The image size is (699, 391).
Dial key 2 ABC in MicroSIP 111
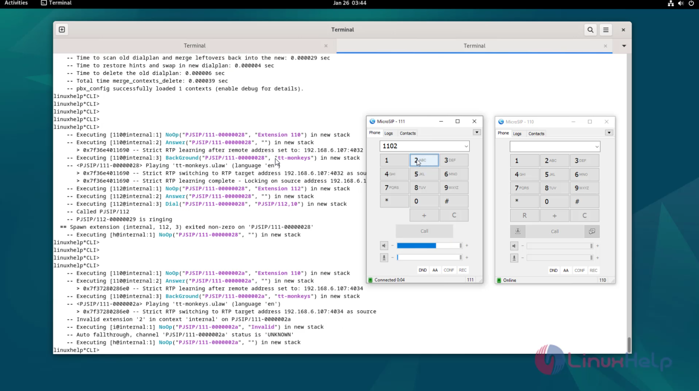(424, 160)
